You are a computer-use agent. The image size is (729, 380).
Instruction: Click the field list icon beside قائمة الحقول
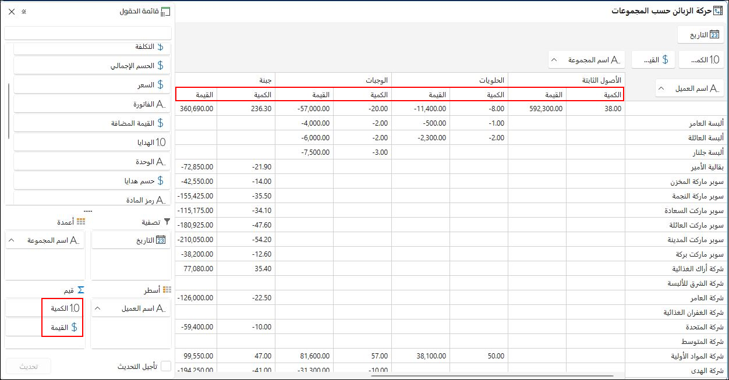[165, 11]
